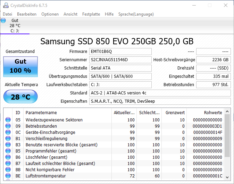
Task: Click the Eigenschaften field with S.M.A.R.T.
Action: pos(160,101)
